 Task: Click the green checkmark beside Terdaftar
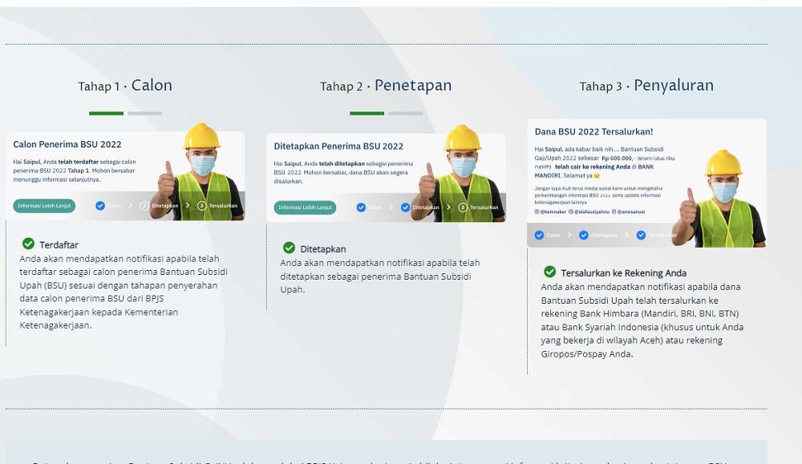coord(29,244)
